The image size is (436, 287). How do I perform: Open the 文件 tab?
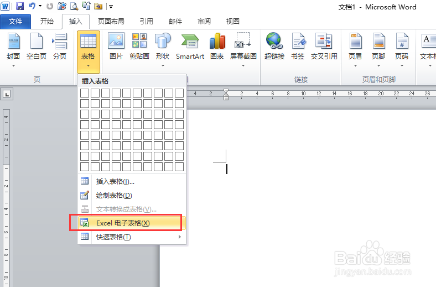click(x=15, y=22)
